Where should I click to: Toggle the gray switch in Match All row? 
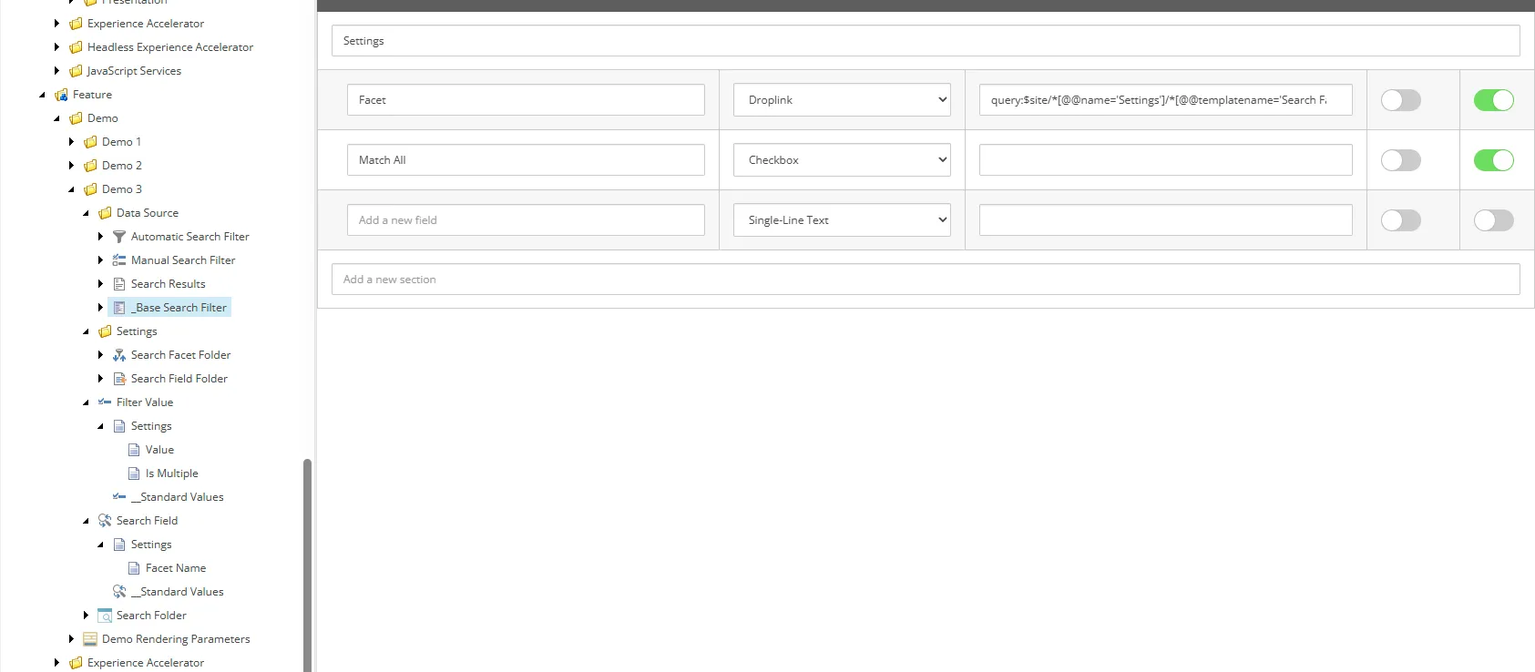tap(1401, 160)
